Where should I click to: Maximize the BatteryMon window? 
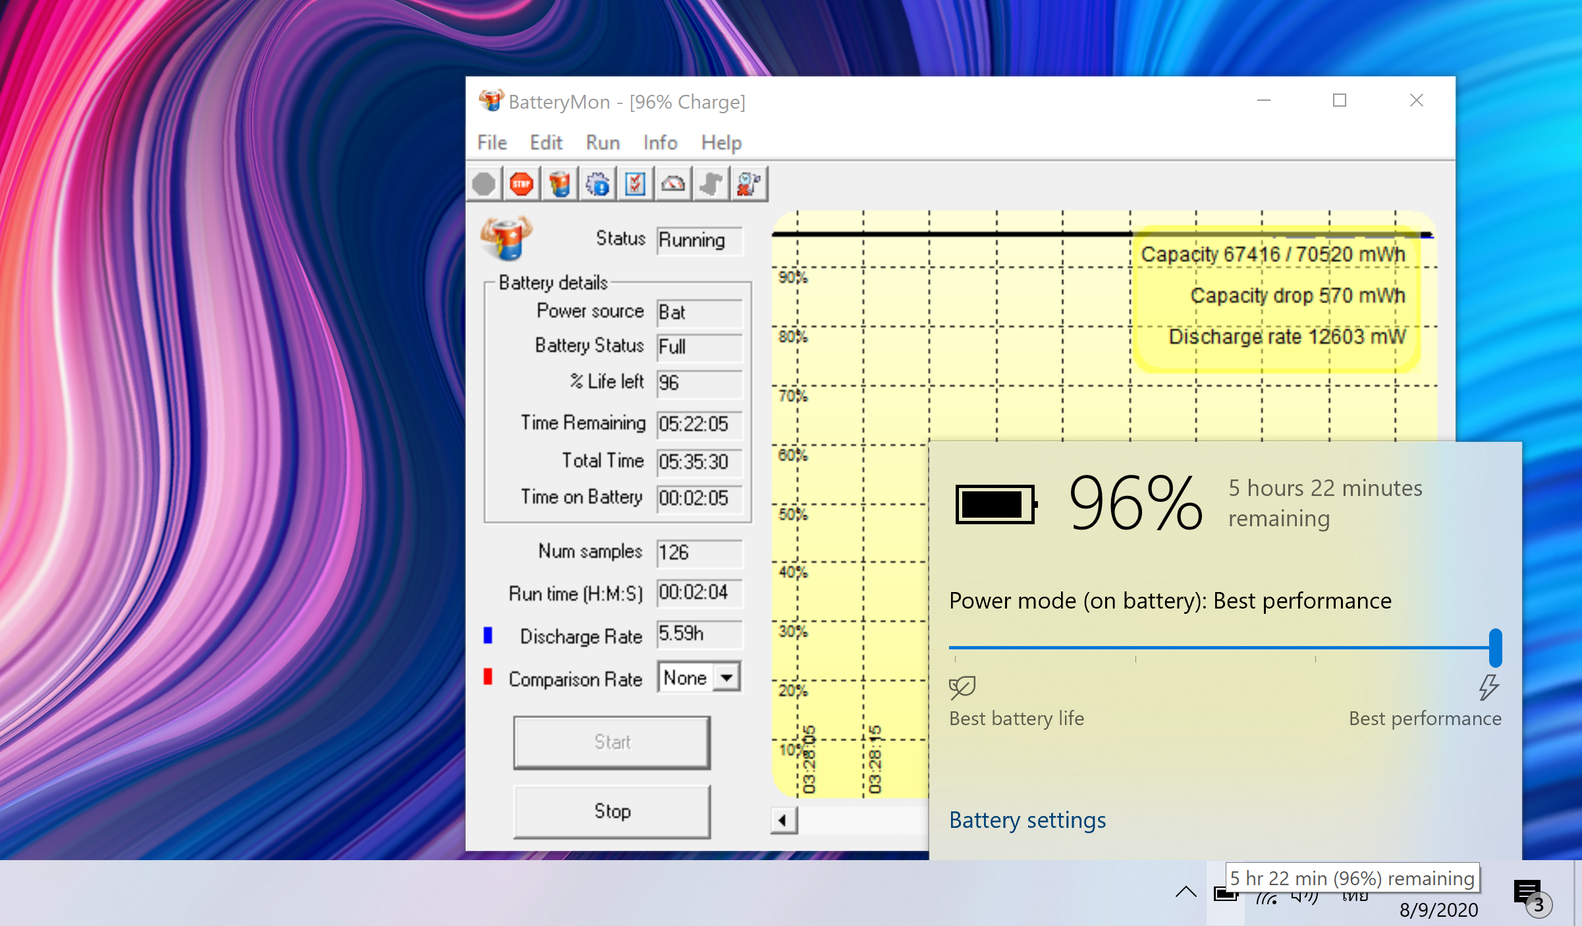(1340, 101)
